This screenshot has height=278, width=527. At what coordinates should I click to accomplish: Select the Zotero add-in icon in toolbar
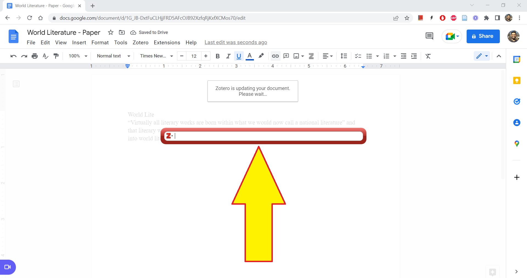[x=311, y=56]
